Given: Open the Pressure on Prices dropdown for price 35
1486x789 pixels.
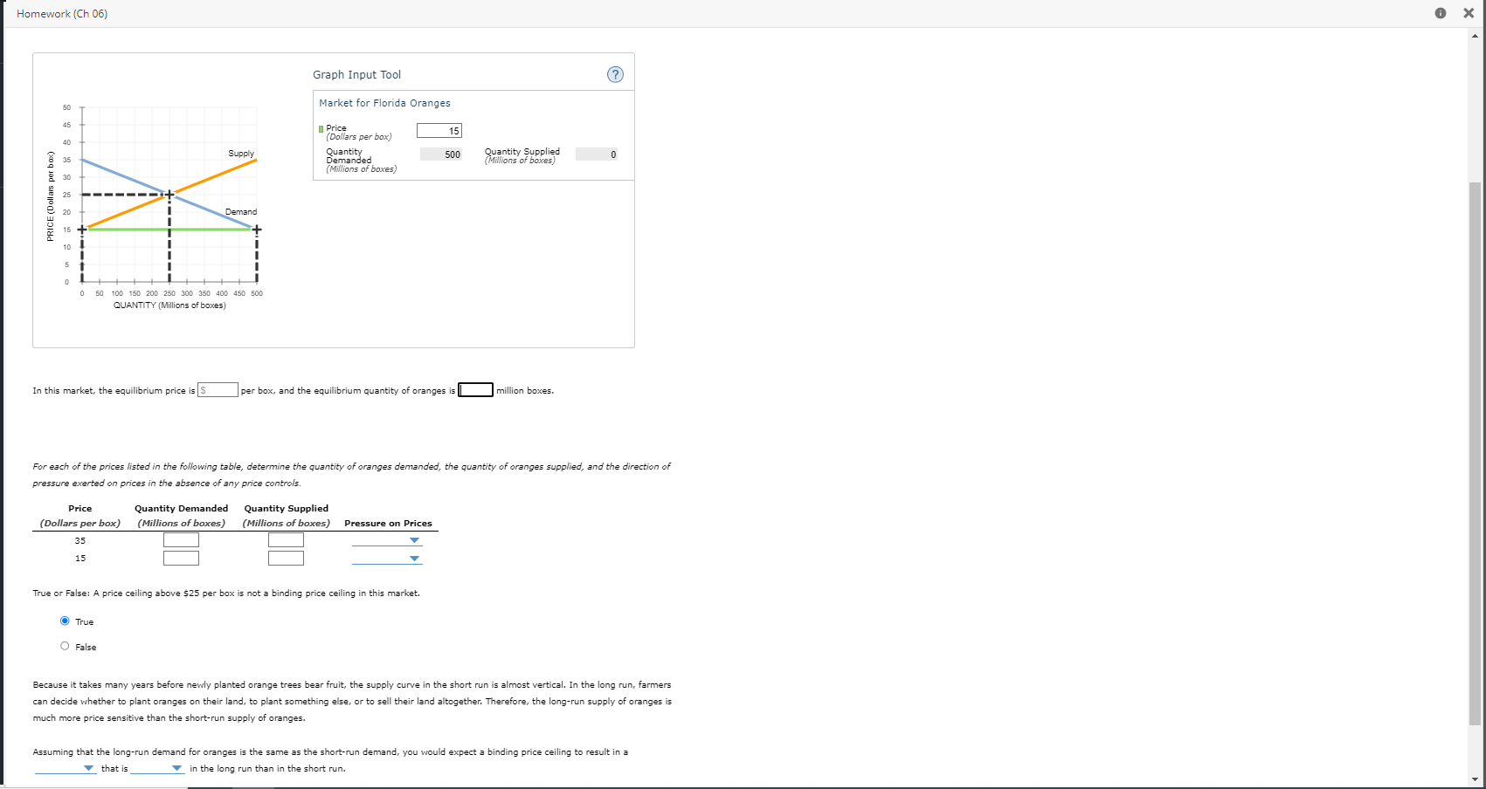Looking at the screenshot, I should pyautogui.click(x=387, y=540).
